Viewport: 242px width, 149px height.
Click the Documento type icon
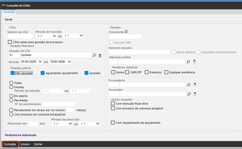pyautogui.click(x=126, y=32)
